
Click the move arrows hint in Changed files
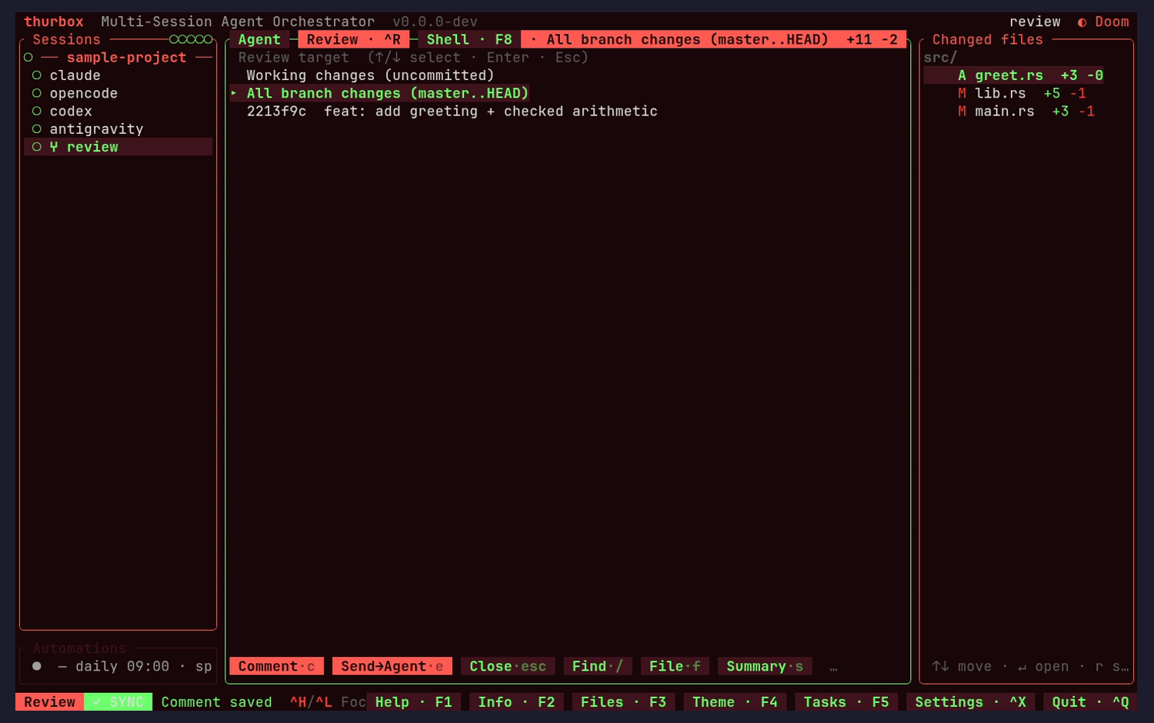pyautogui.click(x=962, y=666)
